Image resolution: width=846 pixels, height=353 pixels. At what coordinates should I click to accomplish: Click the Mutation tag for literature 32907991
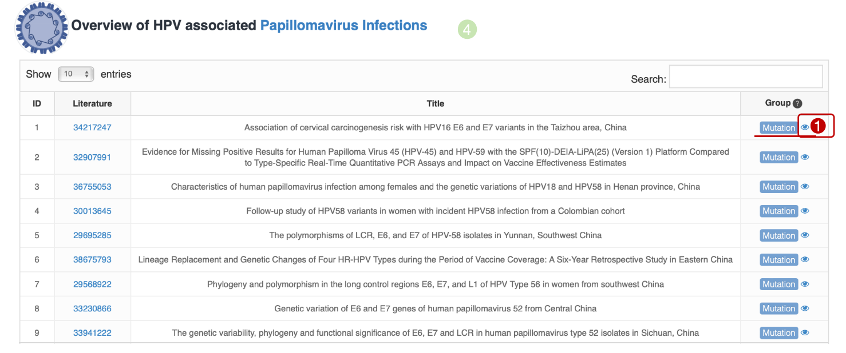click(778, 157)
